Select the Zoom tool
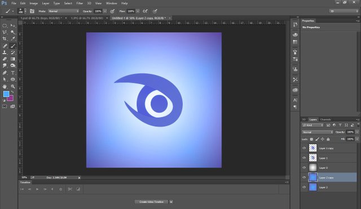The image size is (361, 209). click(x=13, y=87)
